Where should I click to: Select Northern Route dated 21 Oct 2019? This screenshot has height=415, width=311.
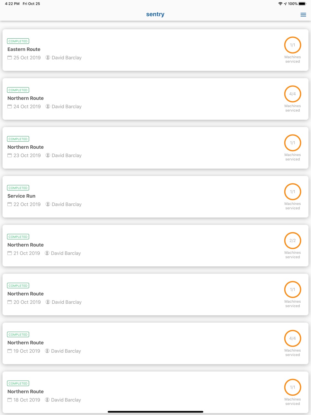click(x=155, y=246)
